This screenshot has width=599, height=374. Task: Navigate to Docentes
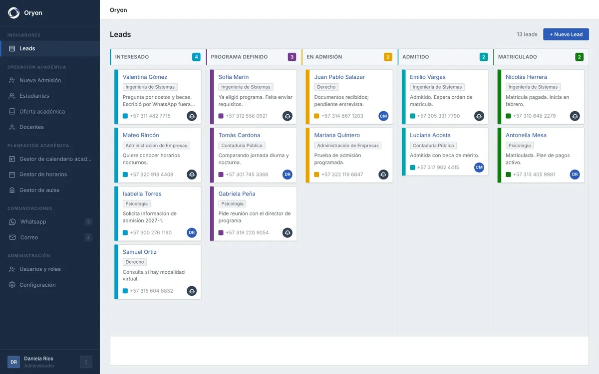point(50,127)
